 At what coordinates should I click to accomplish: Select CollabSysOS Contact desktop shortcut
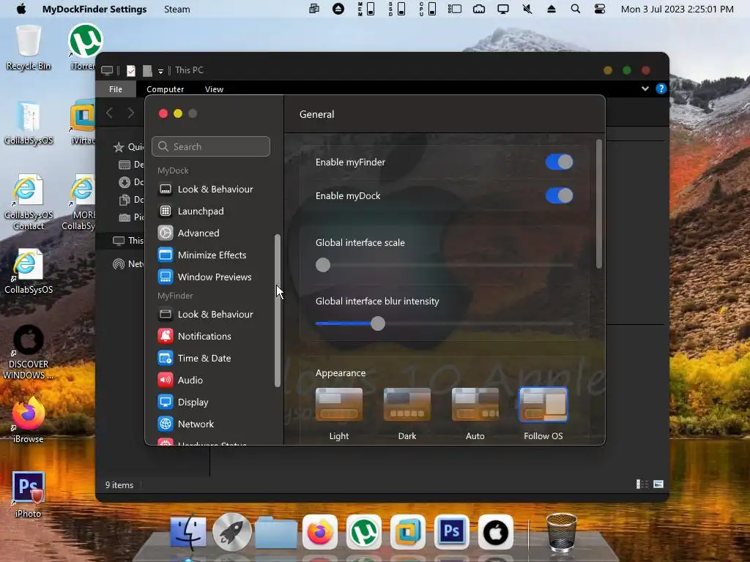click(29, 203)
